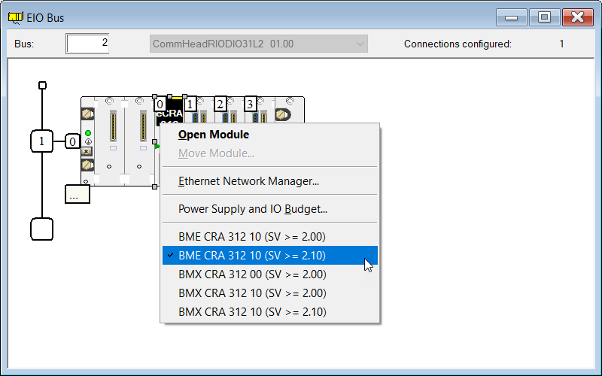This screenshot has height=376, width=602.
Task: Select slot 2 module label
Action: tap(220, 104)
